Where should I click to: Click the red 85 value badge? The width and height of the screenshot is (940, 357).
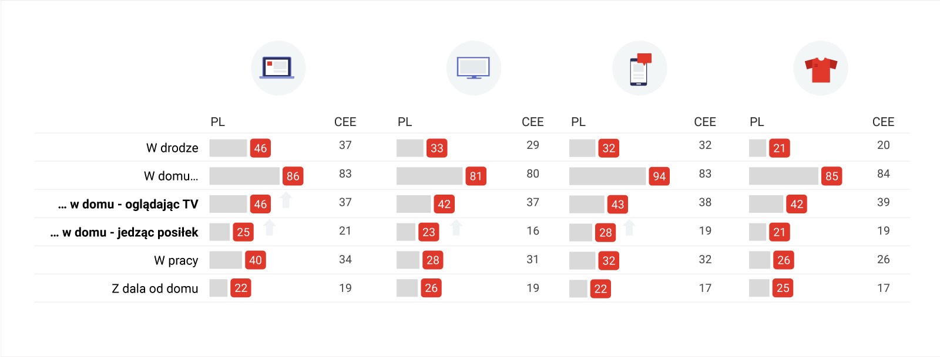coord(831,176)
